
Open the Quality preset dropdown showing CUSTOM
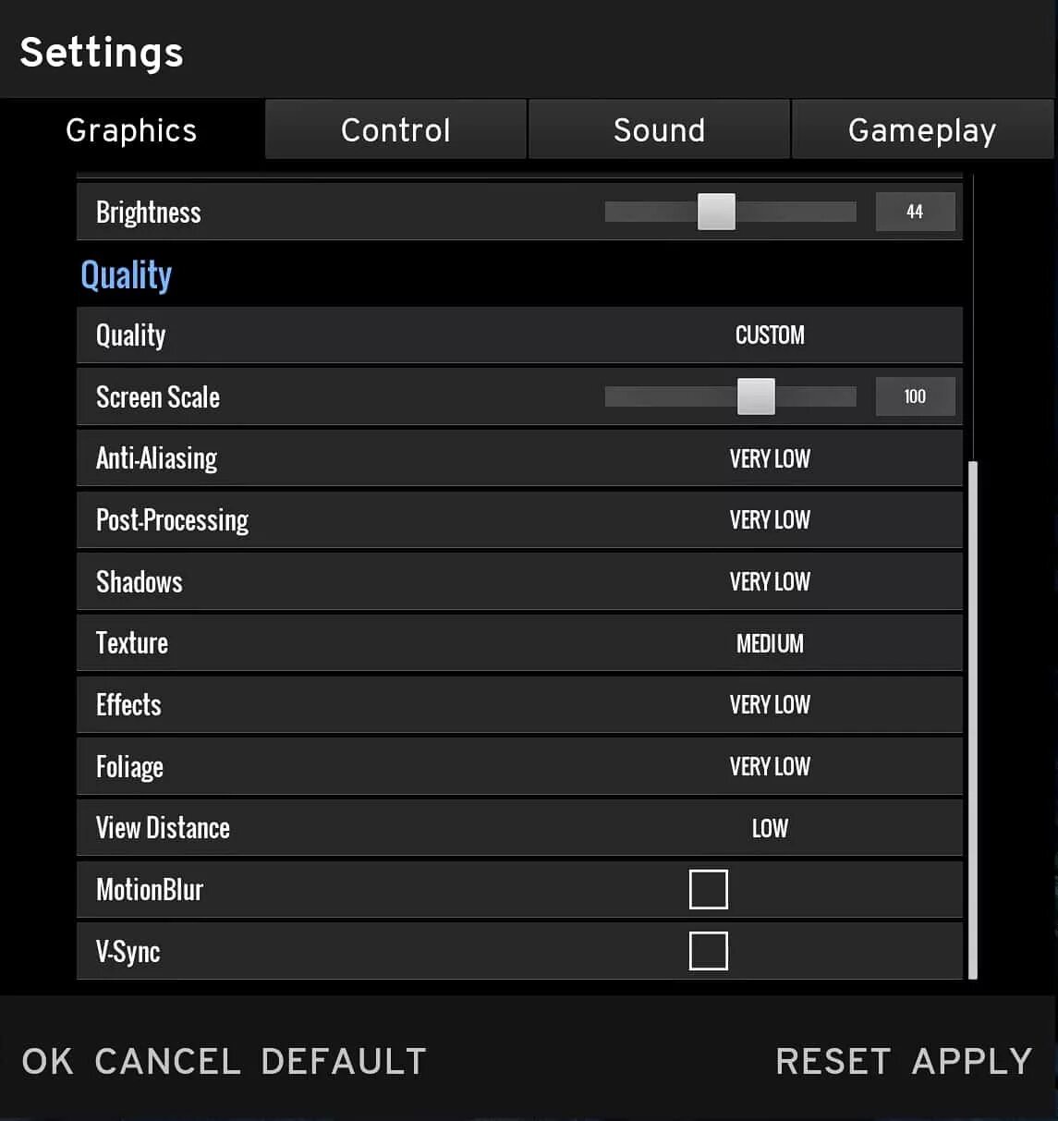click(770, 335)
